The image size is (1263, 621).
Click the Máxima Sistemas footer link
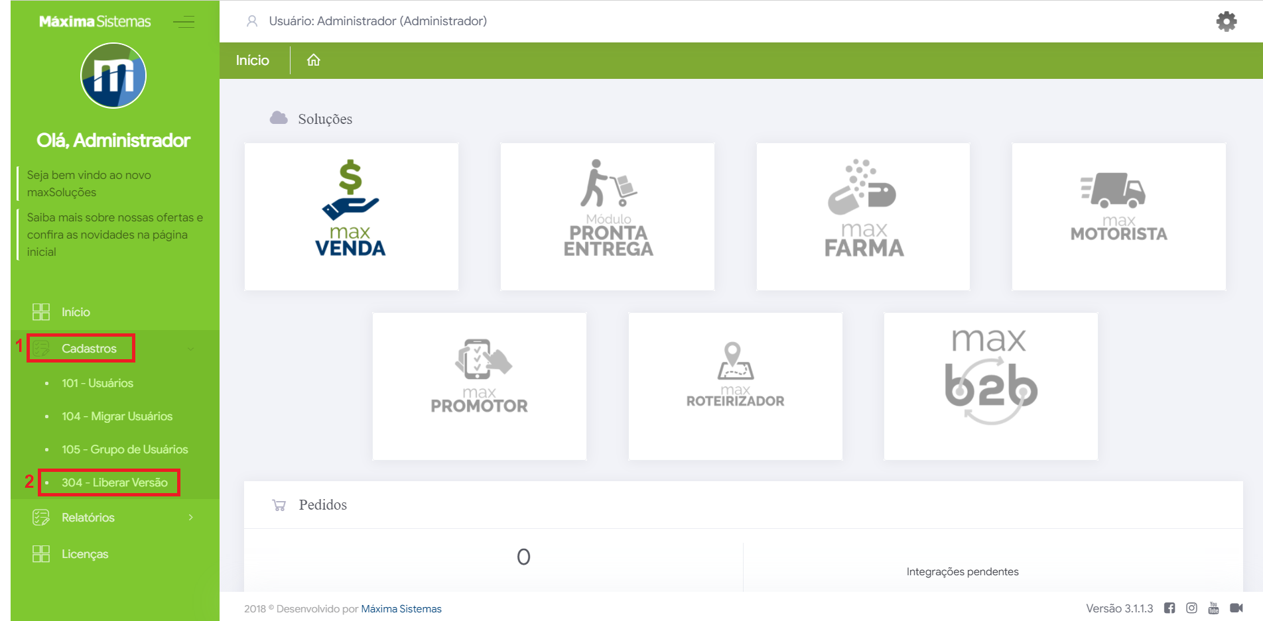401,609
